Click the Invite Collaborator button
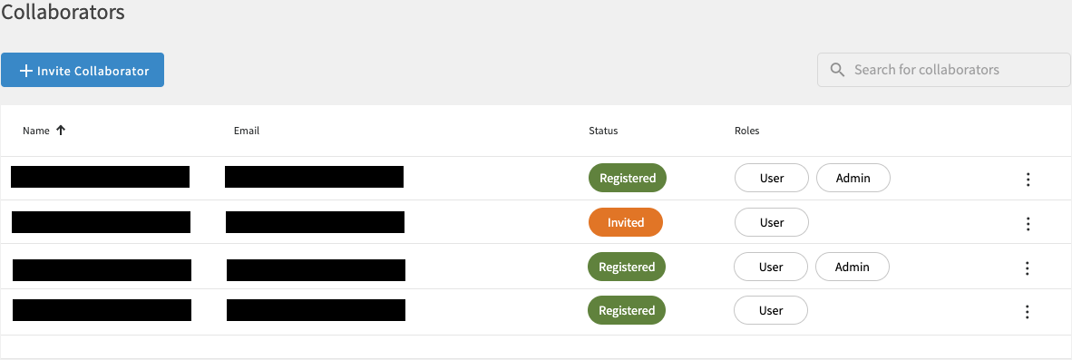Image resolution: width=1072 pixels, height=360 pixels. coord(82,71)
